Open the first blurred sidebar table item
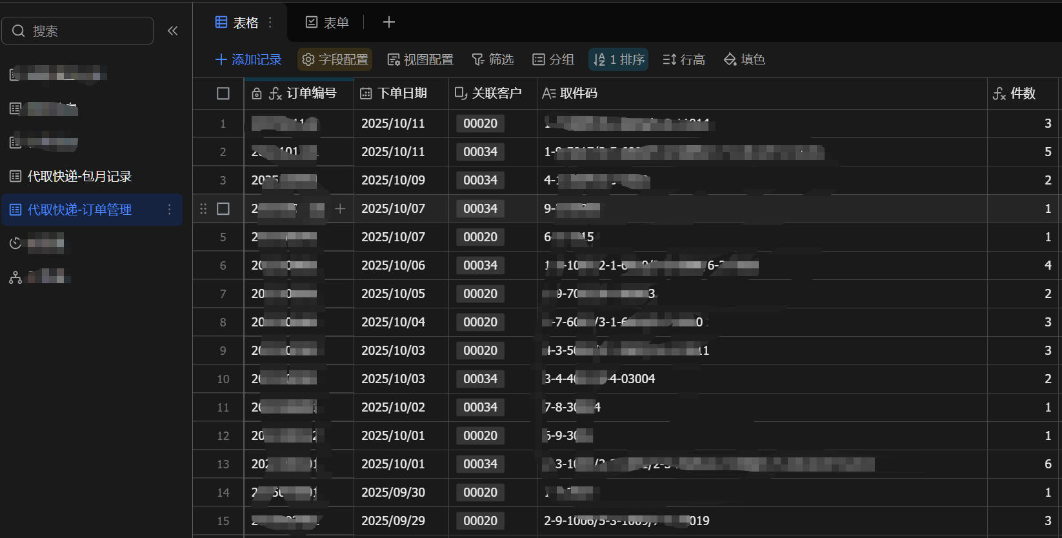The image size is (1062, 538). tap(58, 75)
